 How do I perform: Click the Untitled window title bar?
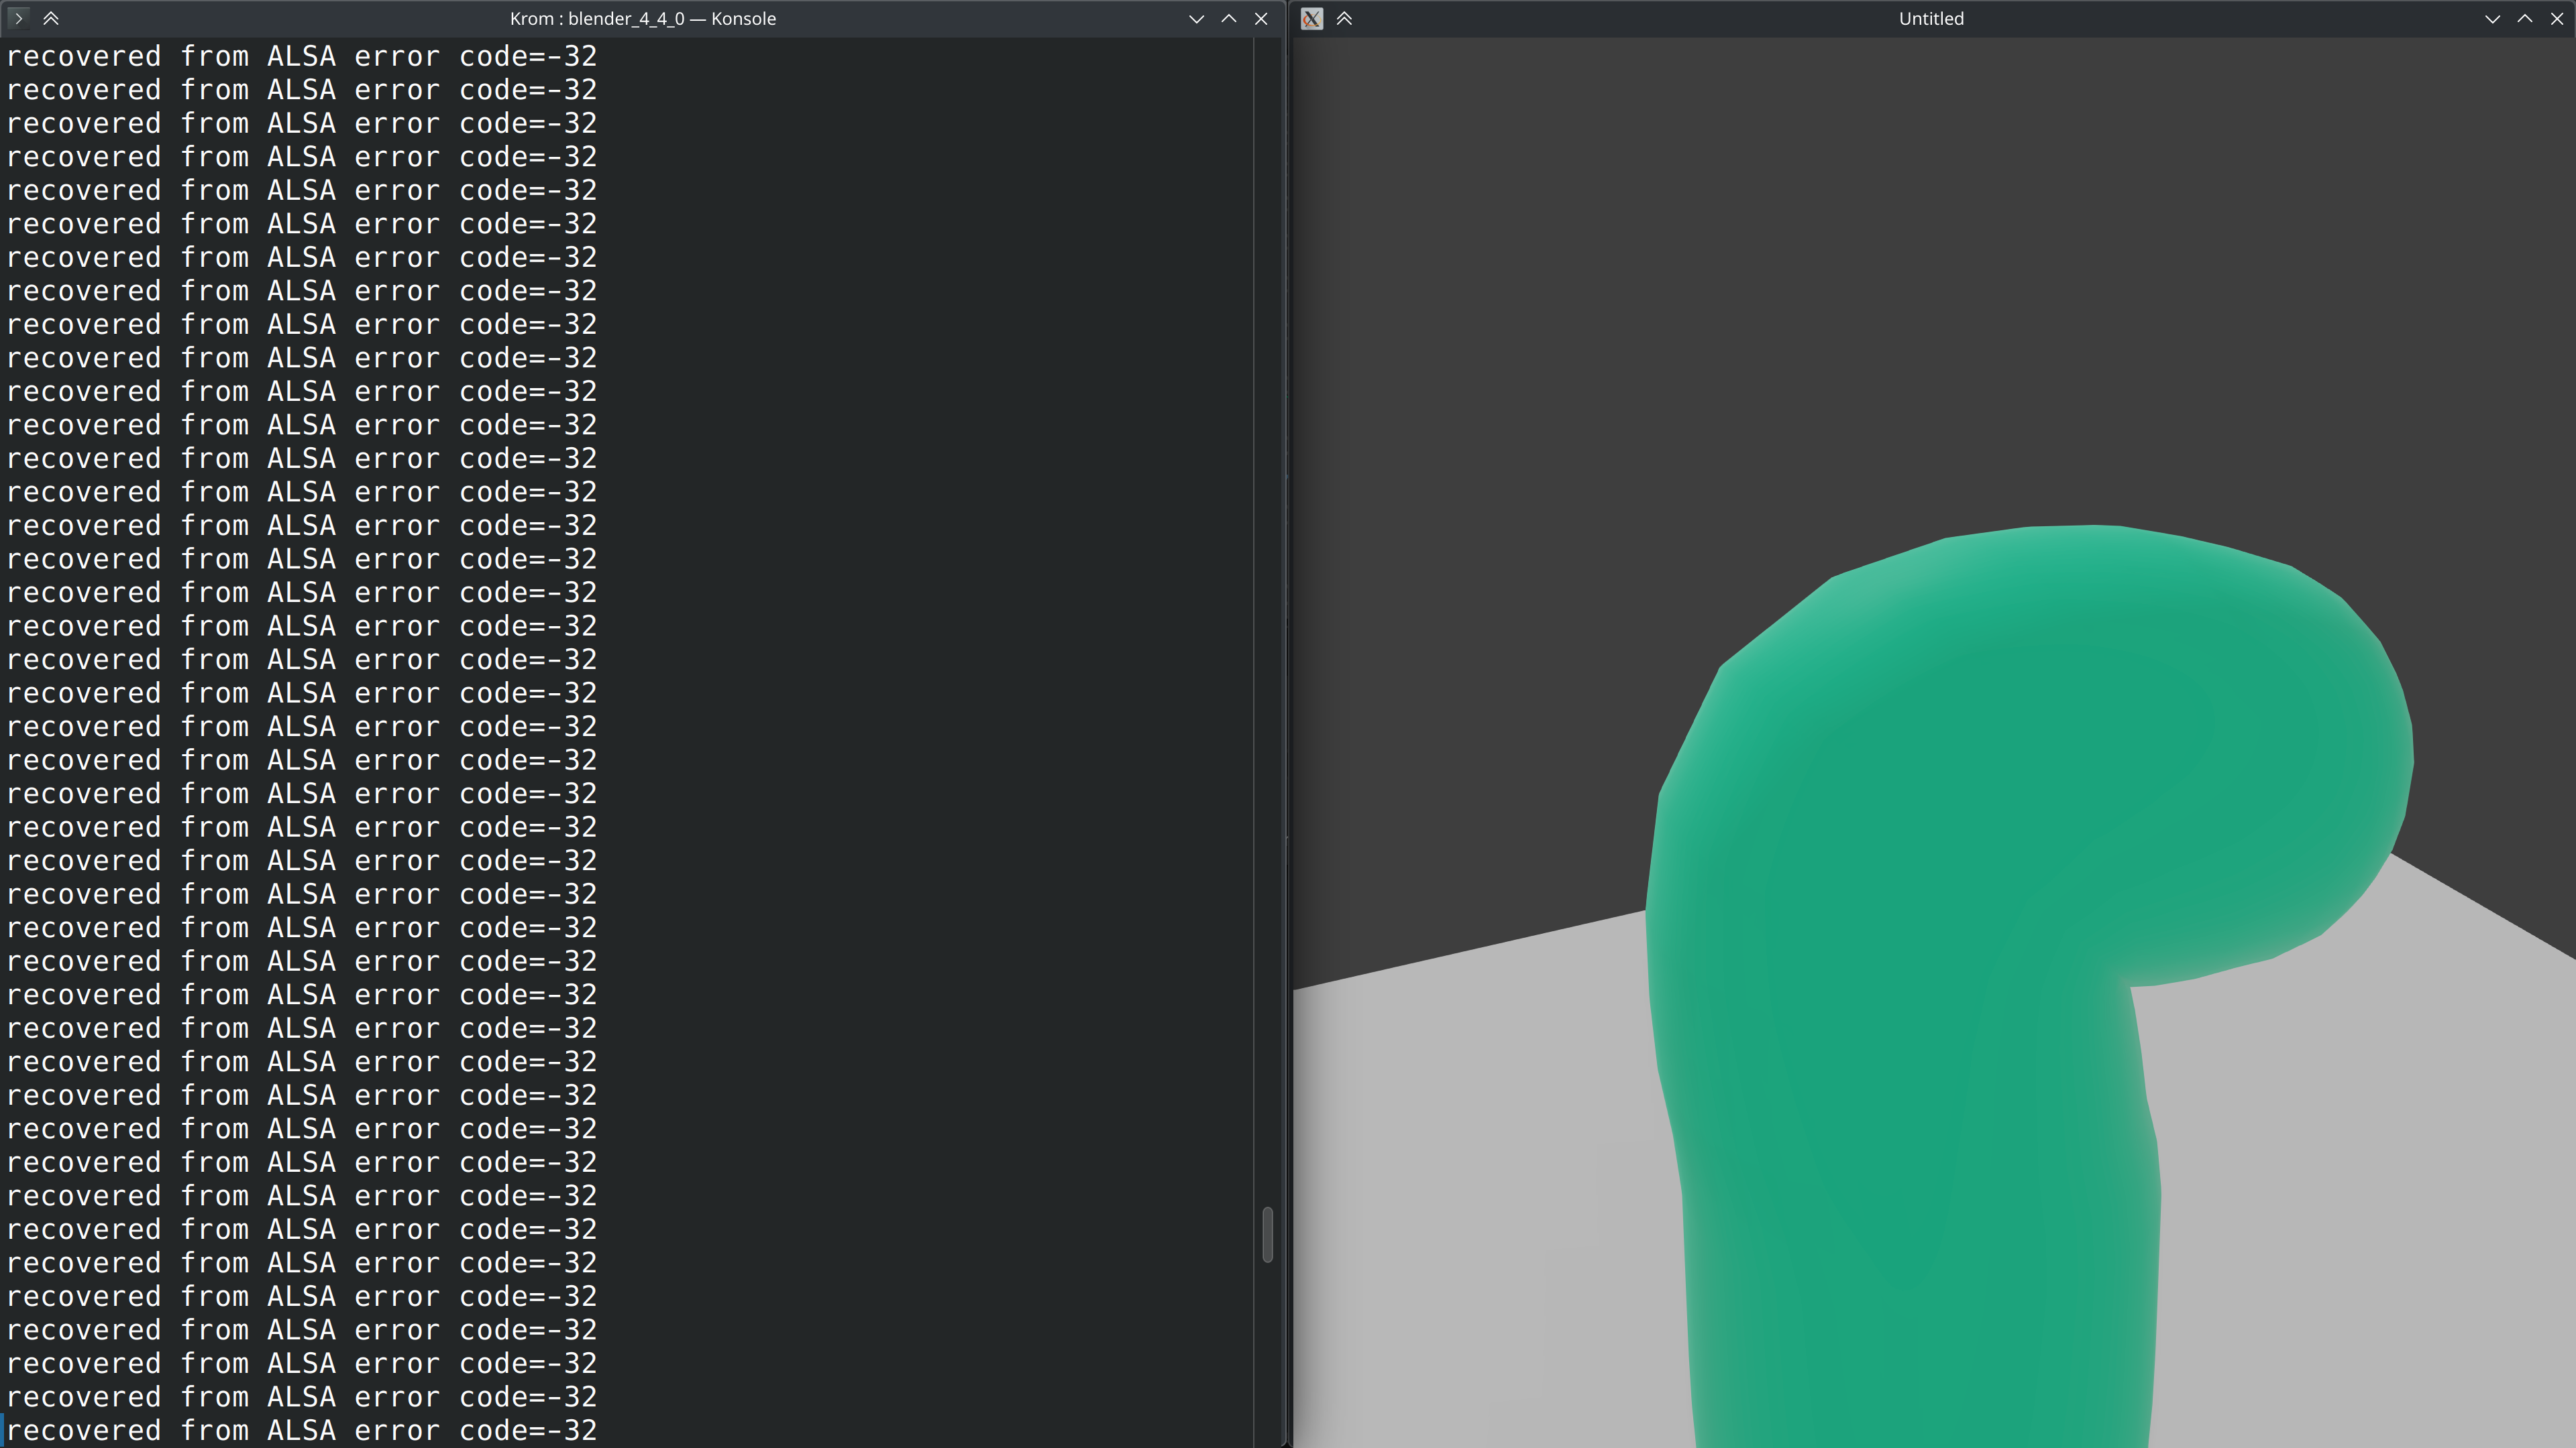pos(1930,18)
